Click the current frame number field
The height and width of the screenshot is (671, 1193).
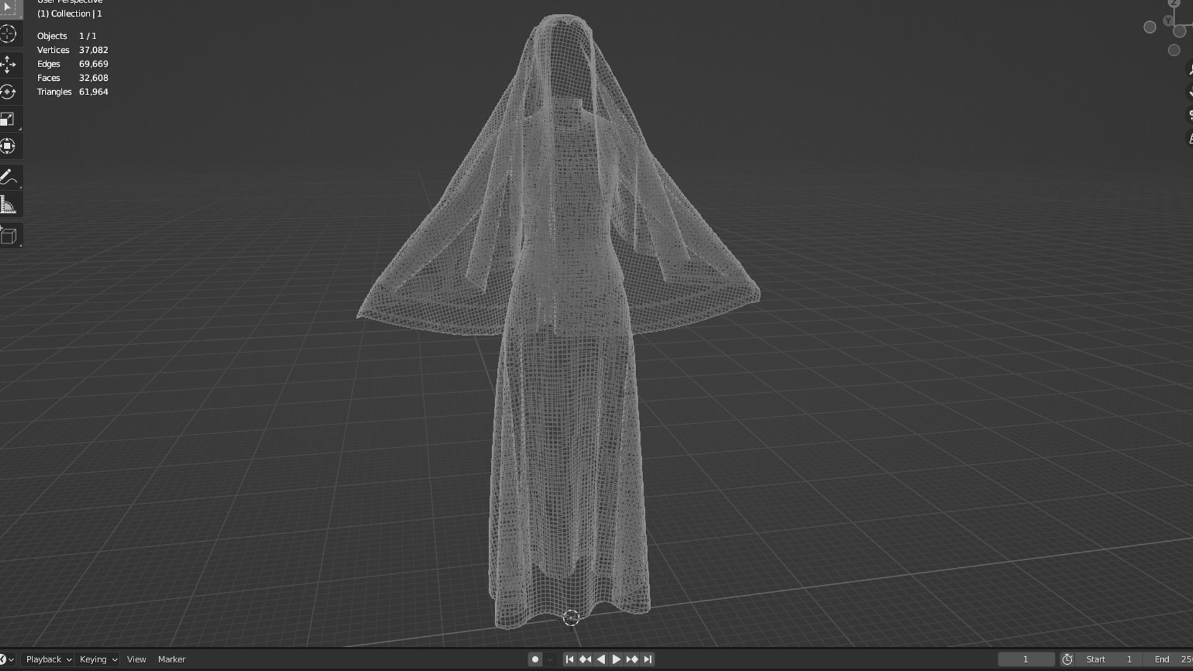click(x=1026, y=659)
